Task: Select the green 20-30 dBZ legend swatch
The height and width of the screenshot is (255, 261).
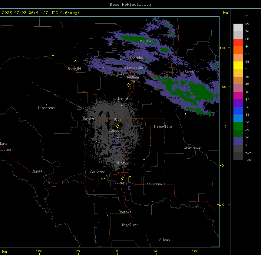Action: pyautogui.click(x=238, y=126)
